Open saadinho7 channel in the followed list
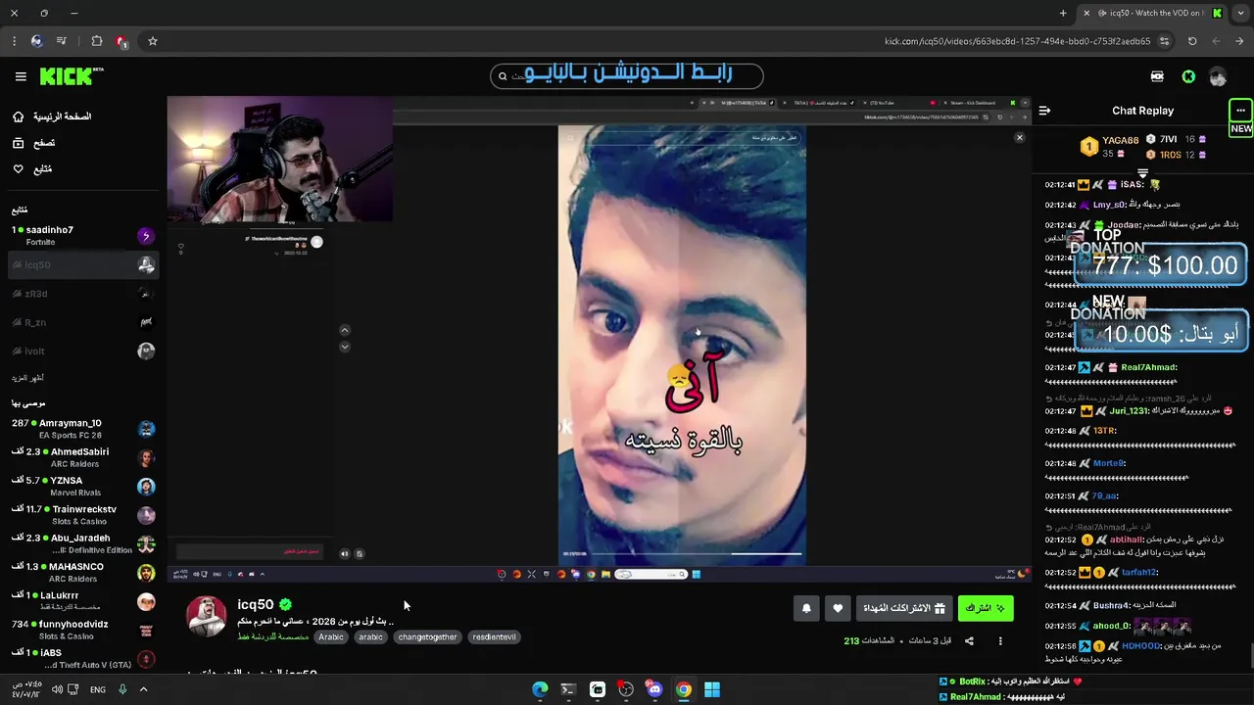 pyautogui.click(x=83, y=236)
